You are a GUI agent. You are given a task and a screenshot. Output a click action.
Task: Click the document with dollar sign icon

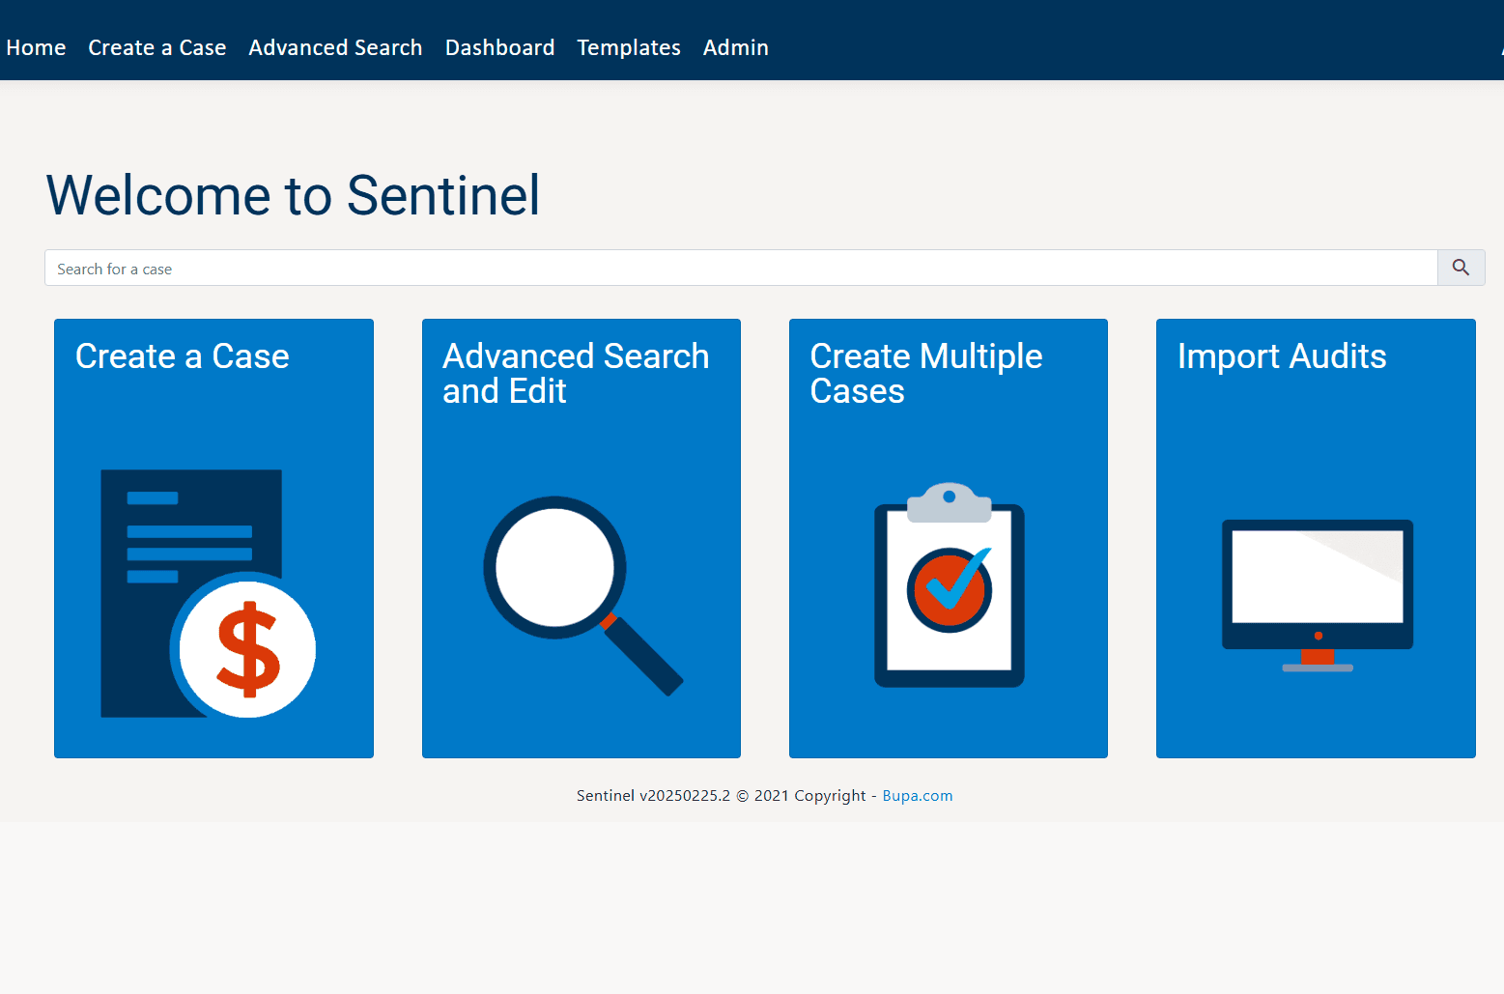click(x=209, y=593)
